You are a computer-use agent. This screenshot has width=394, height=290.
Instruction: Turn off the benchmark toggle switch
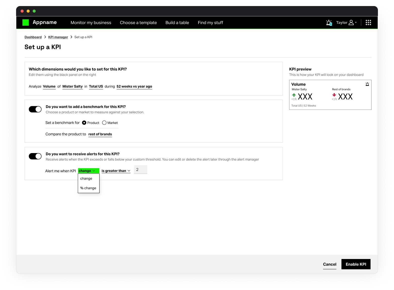35,109
